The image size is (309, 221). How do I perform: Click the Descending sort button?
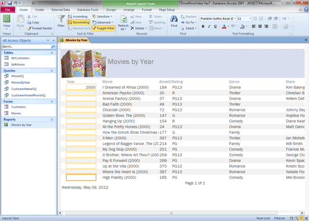(78, 23)
